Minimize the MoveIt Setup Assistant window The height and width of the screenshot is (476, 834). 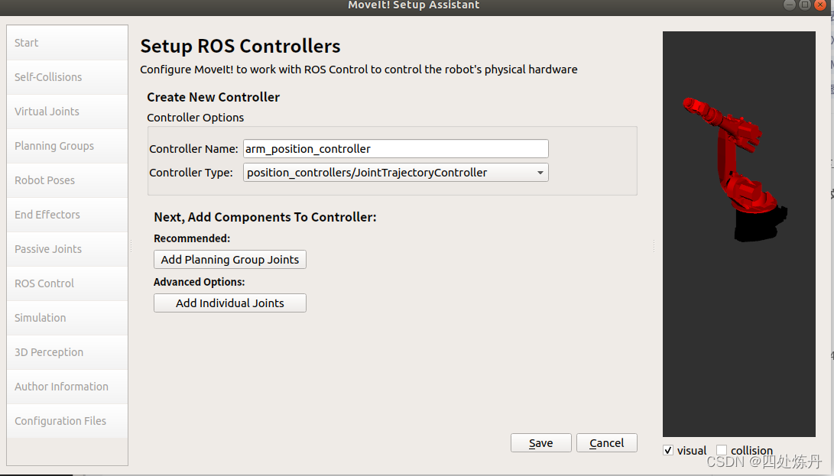pyautogui.click(x=790, y=5)
